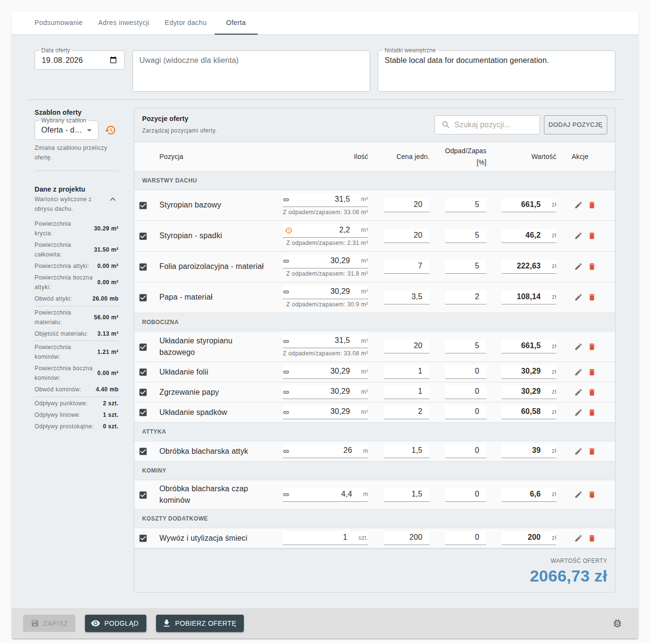This screenshot has width=650, height=643.
Task: Click the Wartość field of Układanie spadków
Action: [x=529, y=412]
